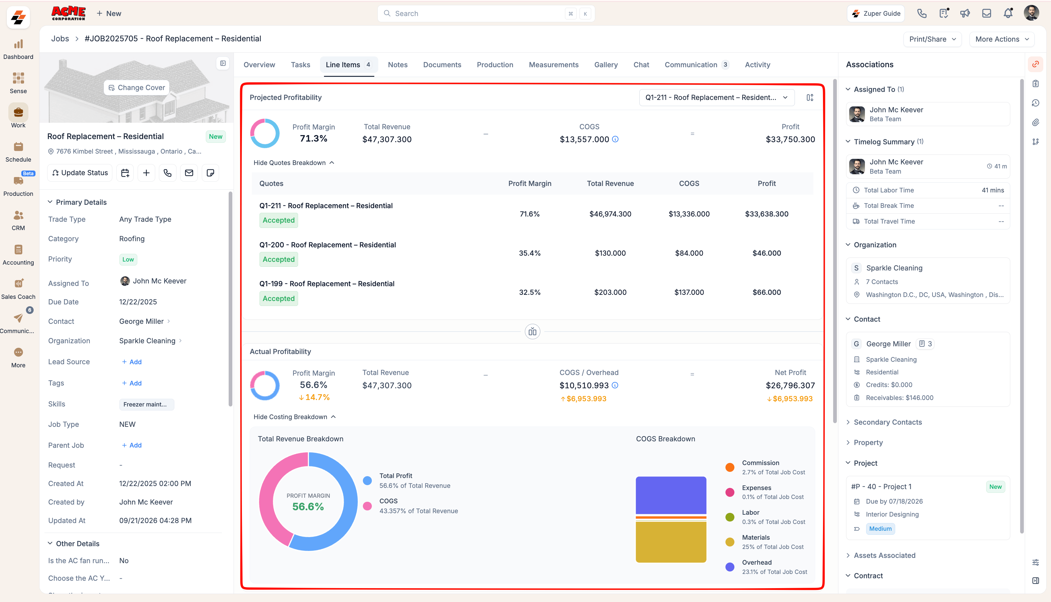Hide Costing Breakdown section
The image size is (1051, 602).
pos(294,417)
